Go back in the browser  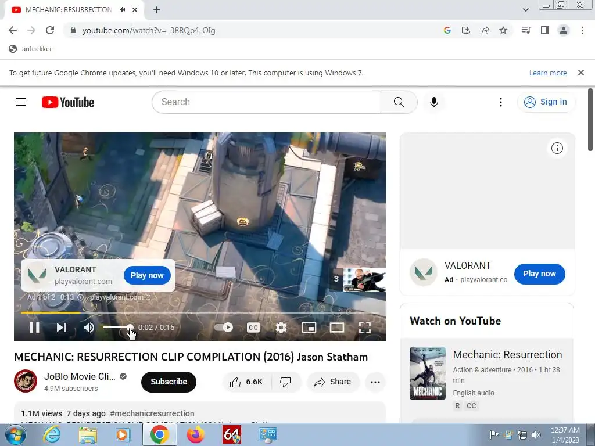pyautogui.click(x=13, y=30)
